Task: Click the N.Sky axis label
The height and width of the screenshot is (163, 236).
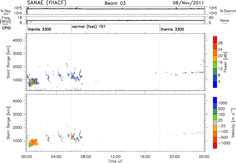Action: click(x=6, y=11)
